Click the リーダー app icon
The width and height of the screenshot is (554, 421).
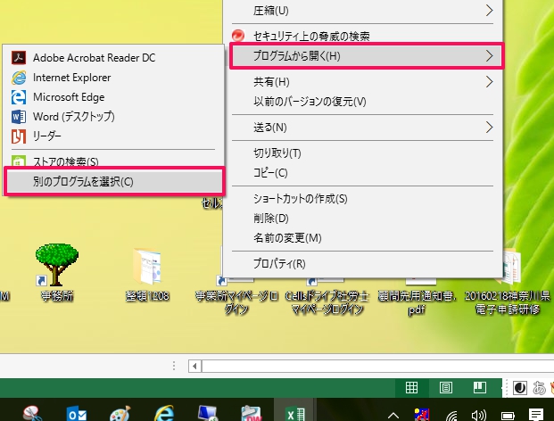coord(19,136)
